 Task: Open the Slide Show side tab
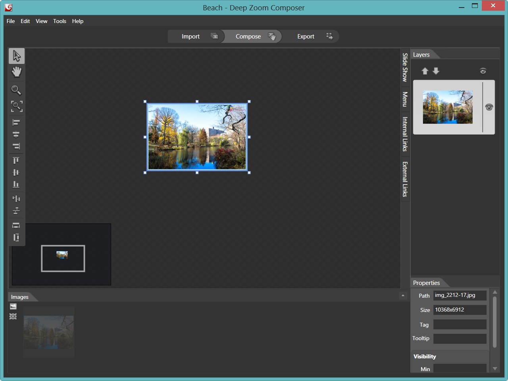pos(405,67)
